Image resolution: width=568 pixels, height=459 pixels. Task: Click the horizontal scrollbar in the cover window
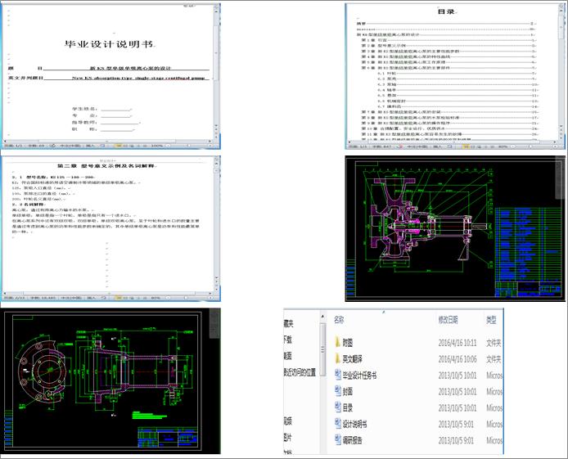point(107,142)
